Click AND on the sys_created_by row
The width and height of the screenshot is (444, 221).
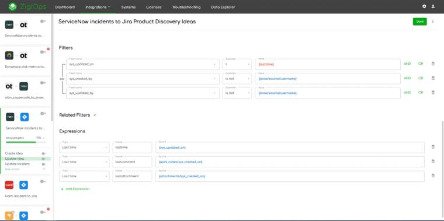point(407,78)
